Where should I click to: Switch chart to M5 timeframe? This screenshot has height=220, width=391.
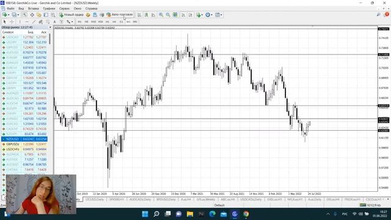pos(86,22)
